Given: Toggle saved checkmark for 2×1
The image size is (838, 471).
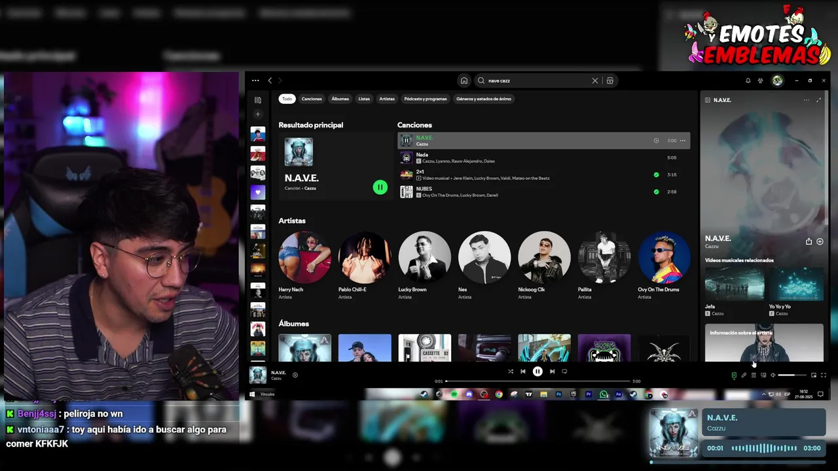Looking at the screenshot, I should (x=656, y=175).
